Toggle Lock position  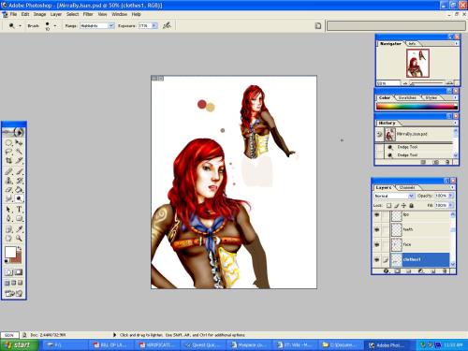(x=403, y=205)
